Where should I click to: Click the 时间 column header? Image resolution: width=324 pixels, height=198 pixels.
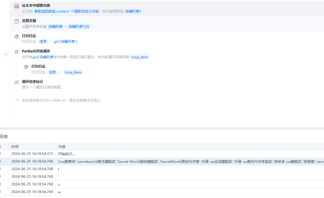coord(15,146)
